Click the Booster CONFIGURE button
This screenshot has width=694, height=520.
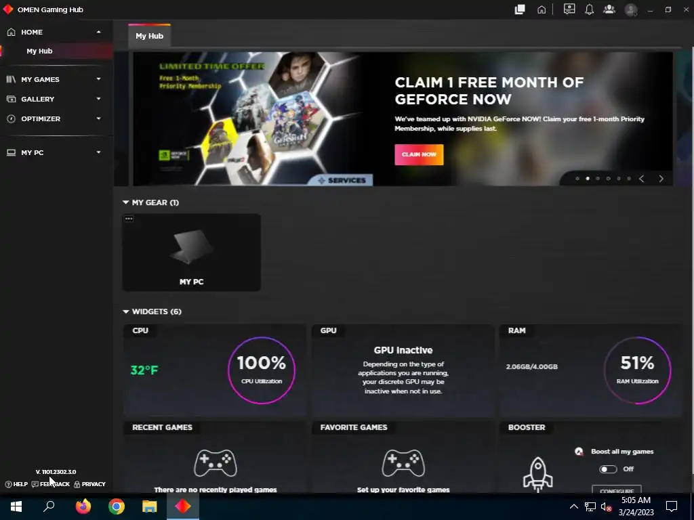pyautogui.click(x=617, y=490)
